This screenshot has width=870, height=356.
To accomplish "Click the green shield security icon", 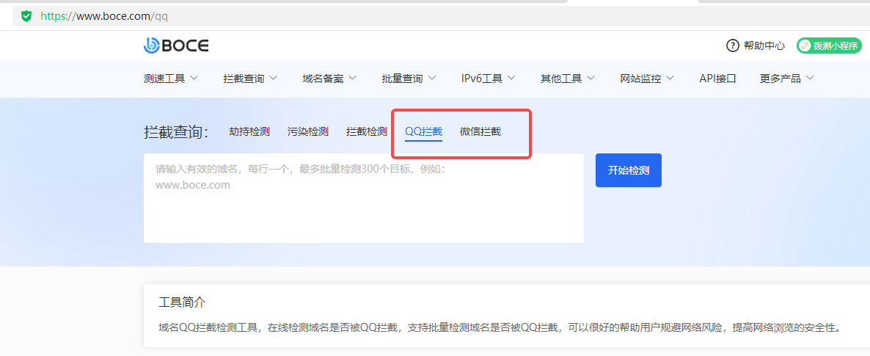I will pos(26,16).
